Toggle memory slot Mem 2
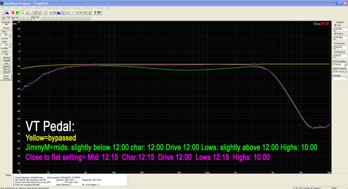This screenshot has height=189, width=348. (13, 18)
